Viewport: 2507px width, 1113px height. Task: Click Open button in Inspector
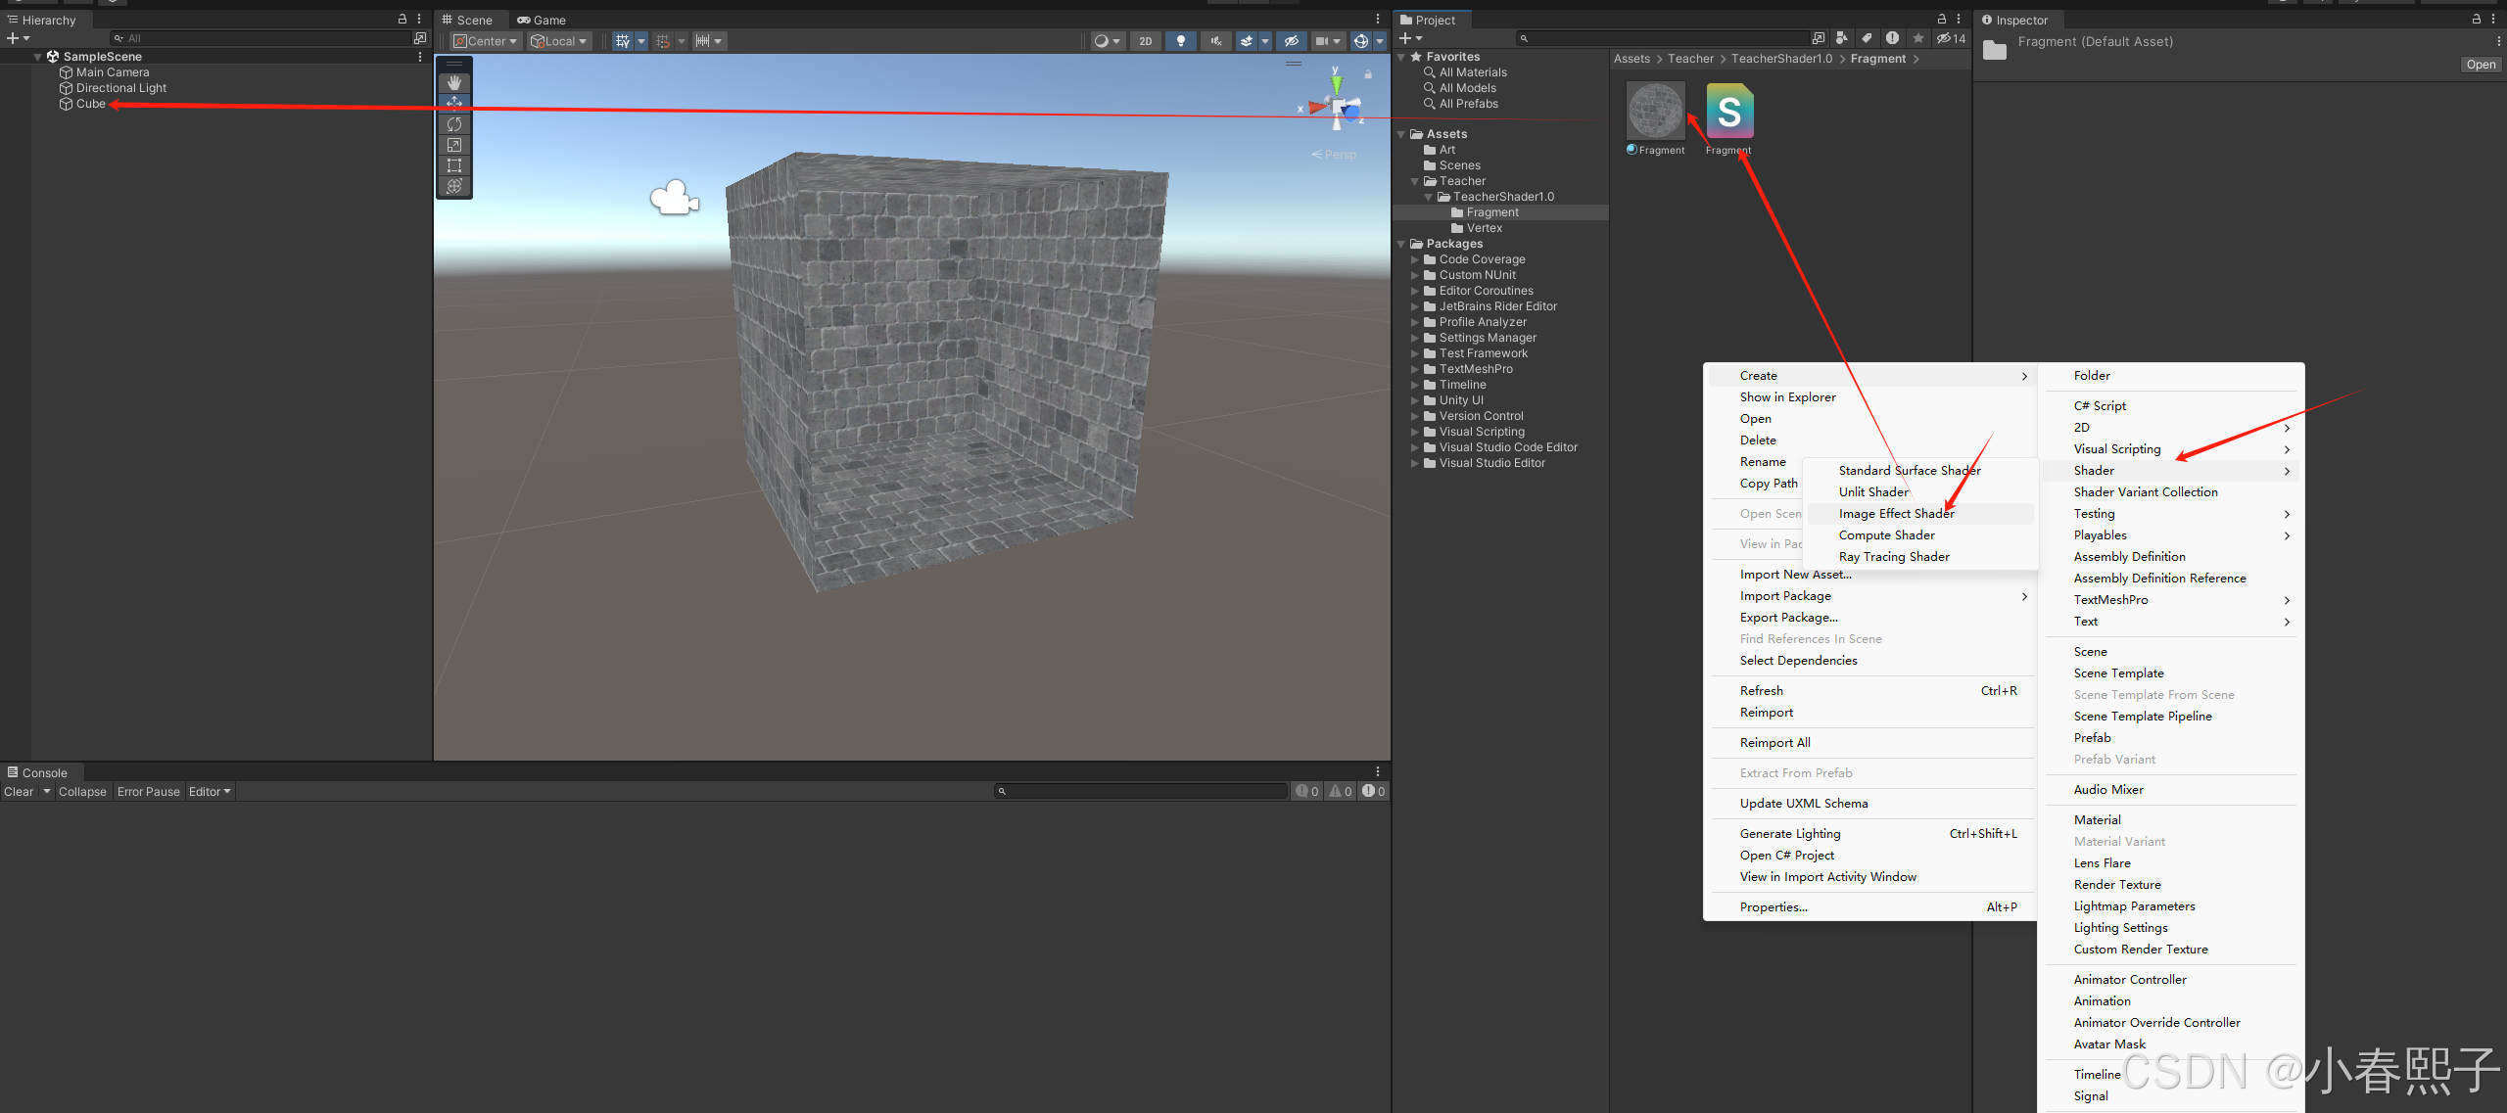coord(2481,65)
